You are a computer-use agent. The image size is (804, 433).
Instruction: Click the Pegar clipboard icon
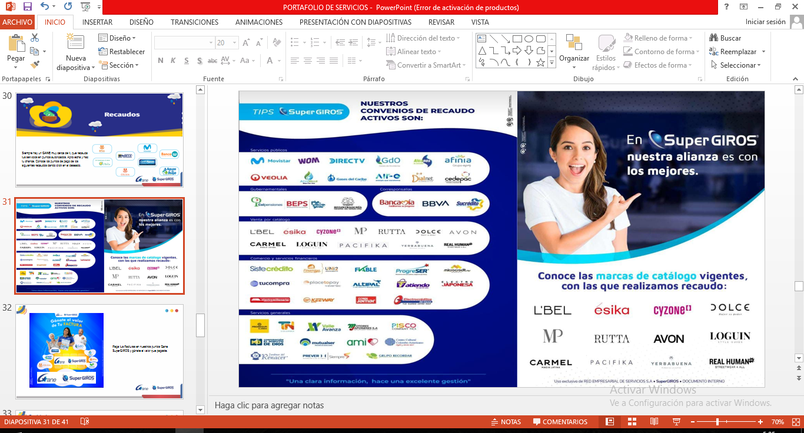coord(16,43)
